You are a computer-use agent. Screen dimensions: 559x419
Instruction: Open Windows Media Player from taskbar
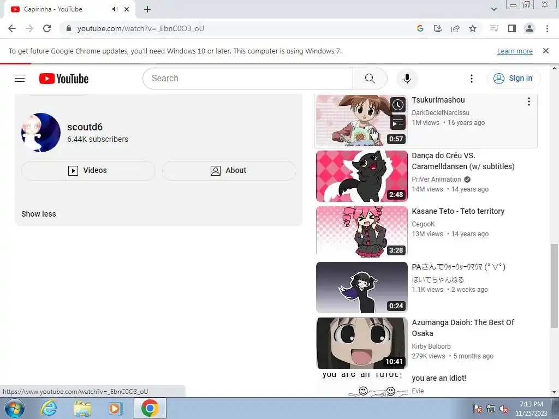(x=115, y=408)
